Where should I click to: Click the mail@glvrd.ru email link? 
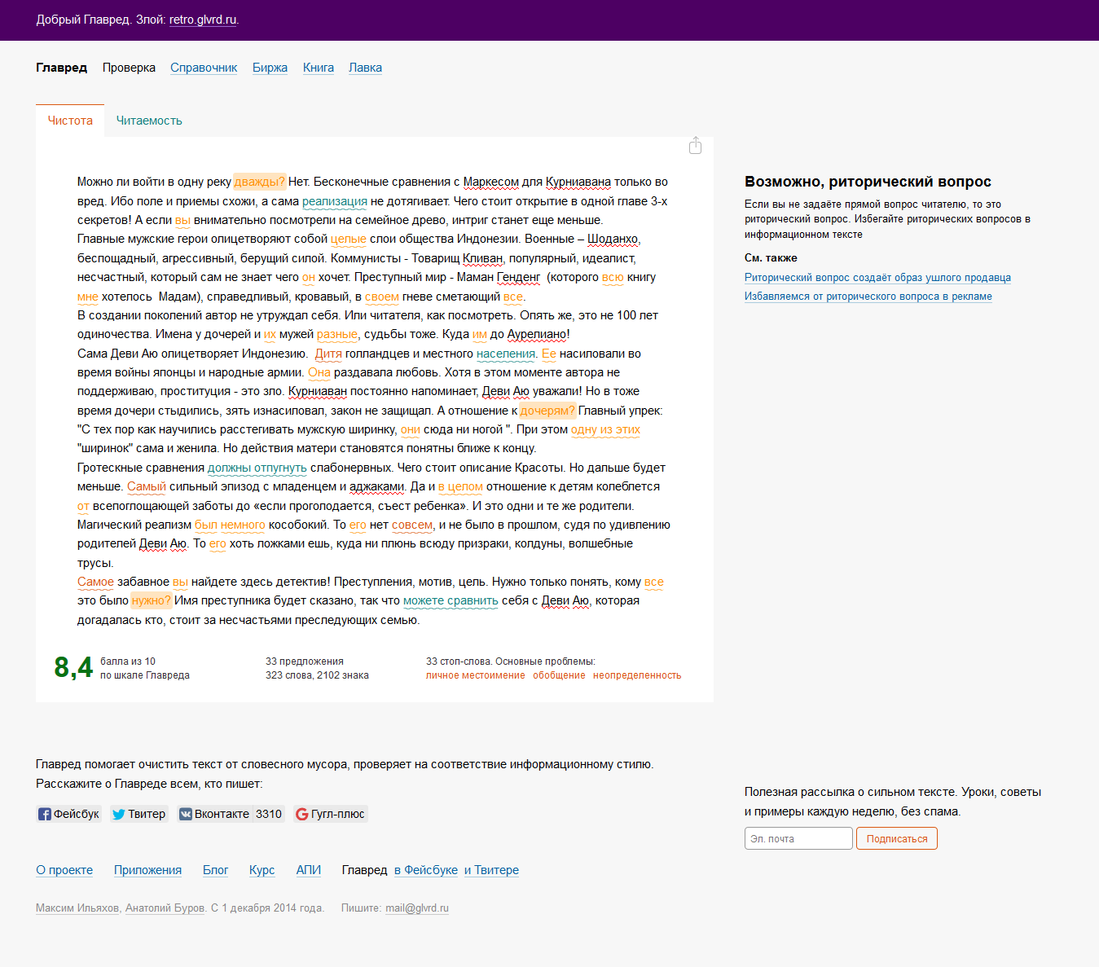[x=416, y=908]
